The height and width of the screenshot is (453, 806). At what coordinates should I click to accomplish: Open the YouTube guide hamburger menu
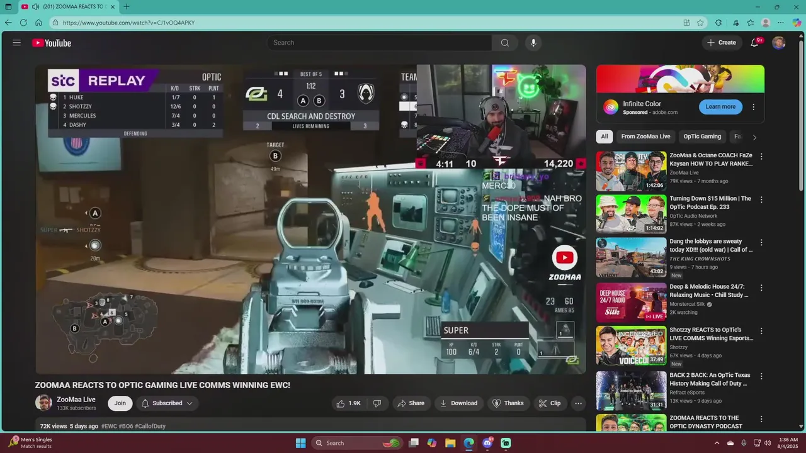[x=17, y=43]
